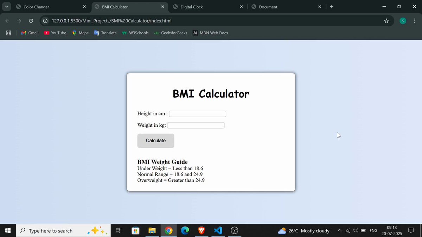Image resolution: width=422 pixels, height=237 pixels.
Task: Close the Document tab
Action: [x=320, y=7]
